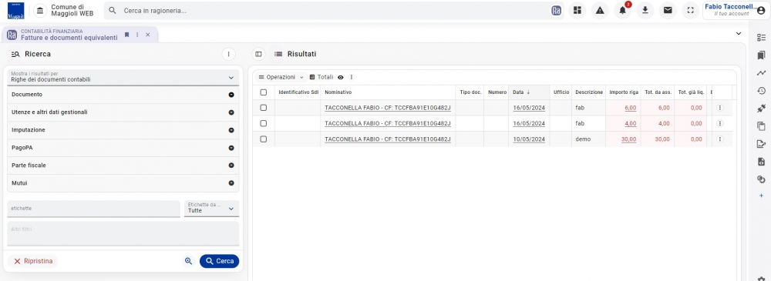Screen dimensions: 771x281
Task: Expand the tabs list chevron
Action: point(738,33)
